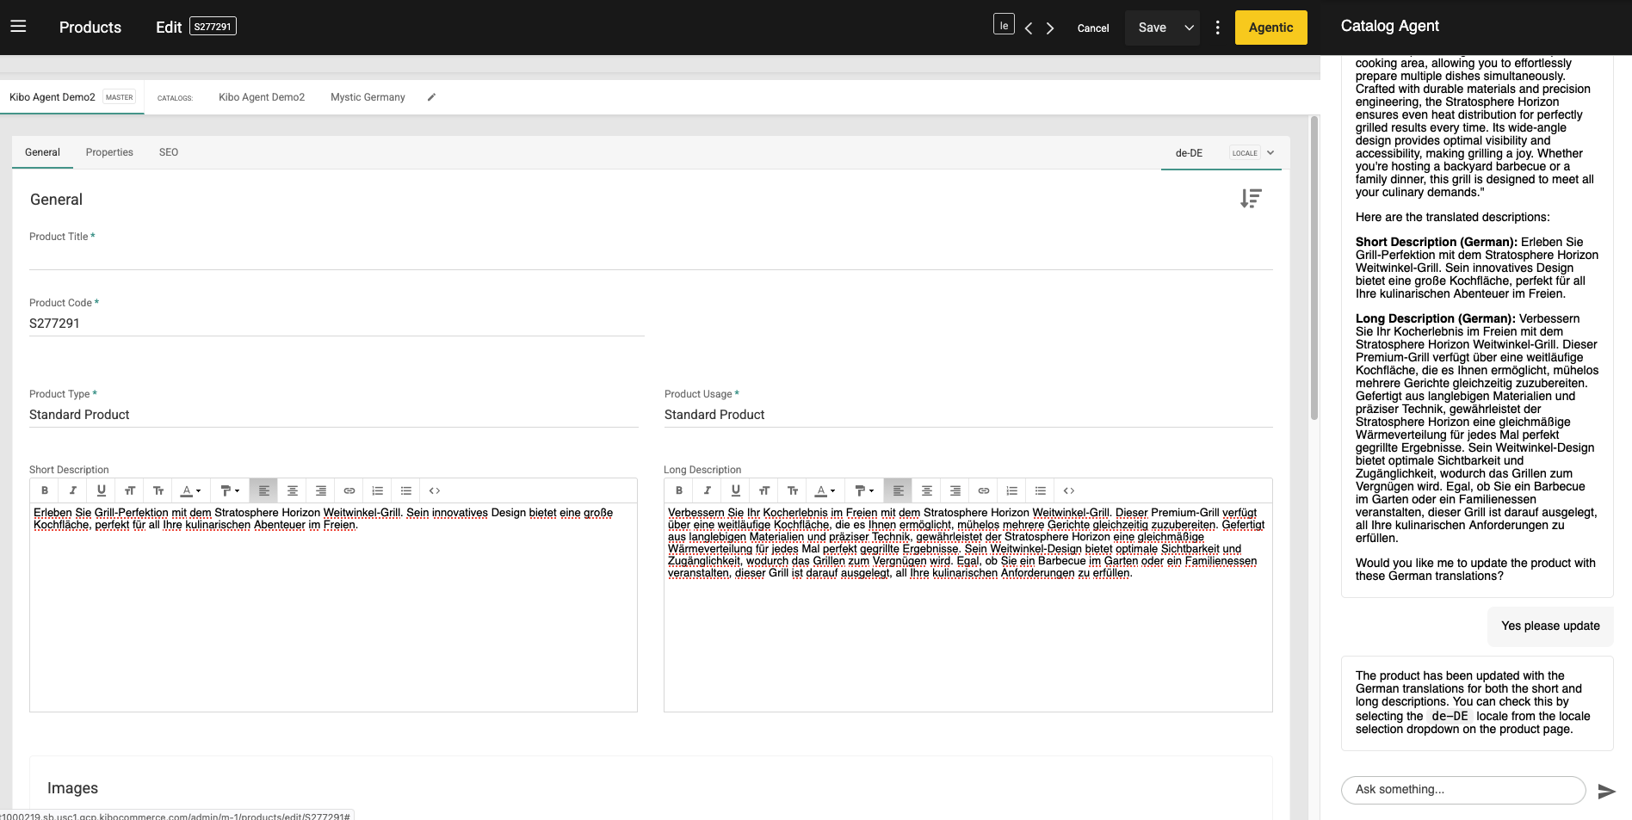This screenshot has height=820, width=1632.
Task: Edit catalogs pencil icon
Action: click(x=432, y=97)
